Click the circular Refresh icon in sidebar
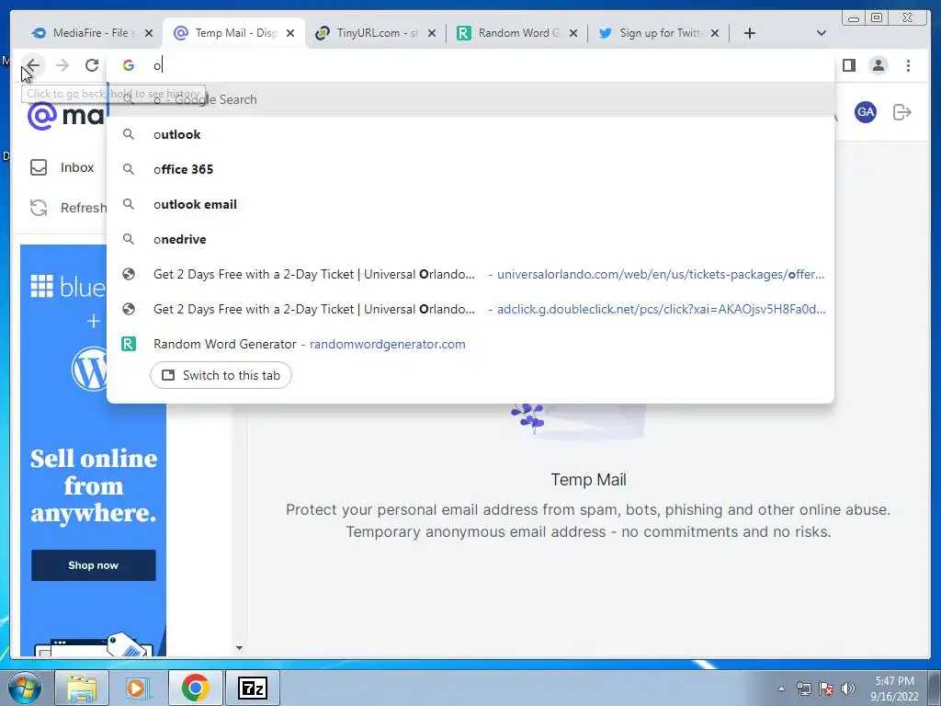Screen dimensions: 941x706 point(39,208)
